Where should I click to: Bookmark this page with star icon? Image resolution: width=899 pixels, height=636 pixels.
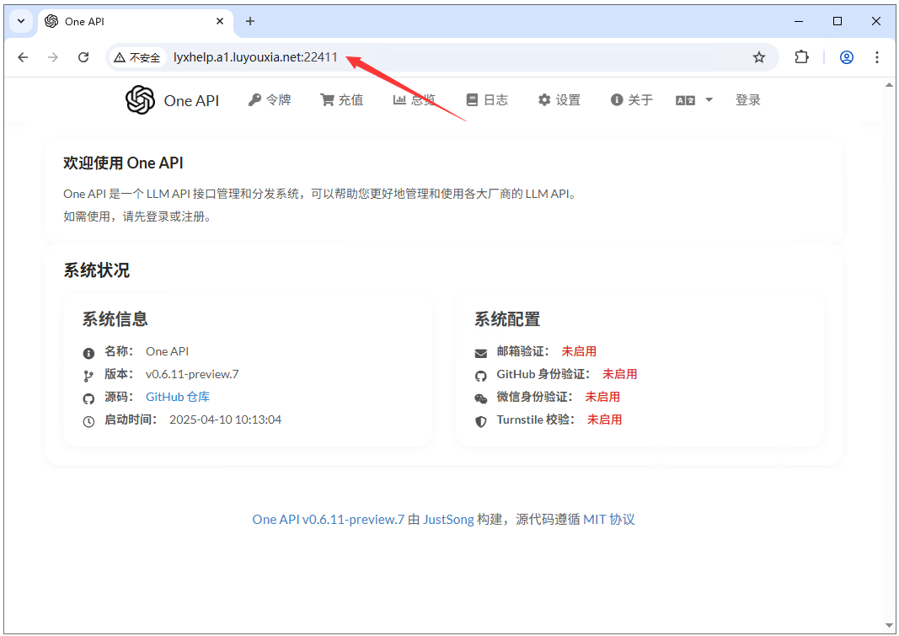[x=758, y=57]
